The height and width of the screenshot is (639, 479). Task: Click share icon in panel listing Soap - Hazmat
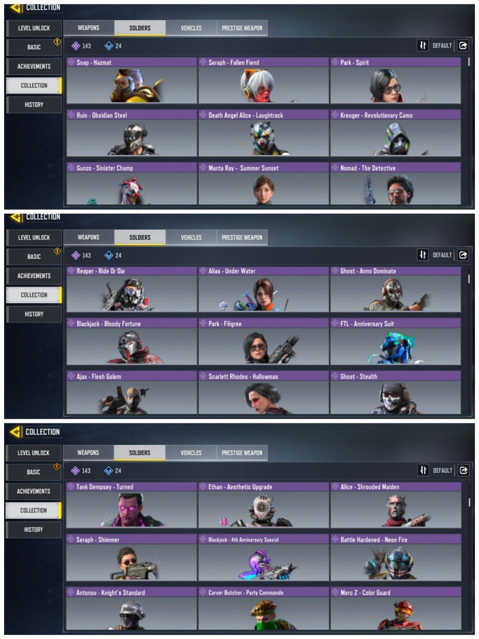pos(463,45)
